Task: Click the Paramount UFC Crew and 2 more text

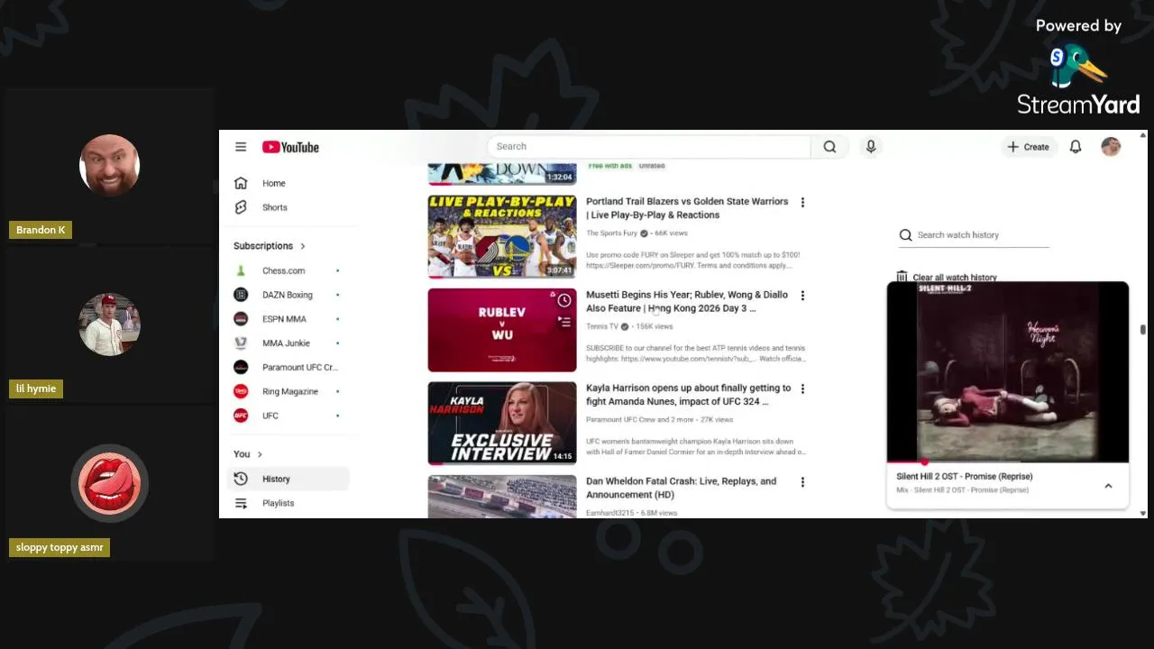Action: click(640, 420)
